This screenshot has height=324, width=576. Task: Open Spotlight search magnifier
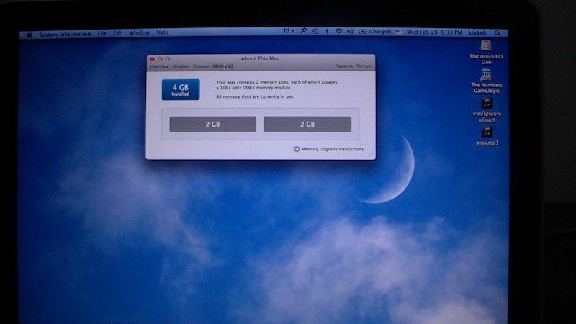pyautogui.click(x=498, y=33)
